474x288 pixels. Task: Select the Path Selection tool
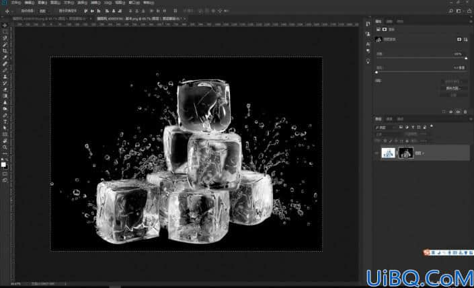[x=5, y=128]
